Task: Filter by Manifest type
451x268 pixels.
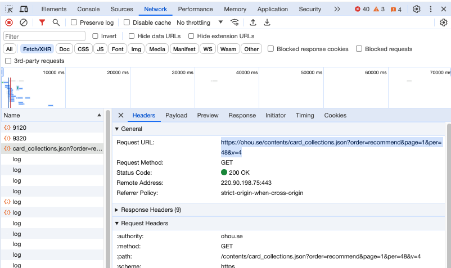Action: pos(184,49)
